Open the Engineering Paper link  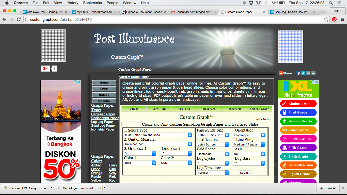[x=105, y=118]
